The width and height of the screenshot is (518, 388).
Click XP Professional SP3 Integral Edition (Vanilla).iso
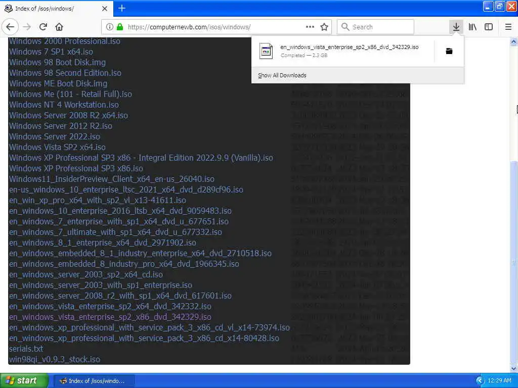(x=141, y=158)
